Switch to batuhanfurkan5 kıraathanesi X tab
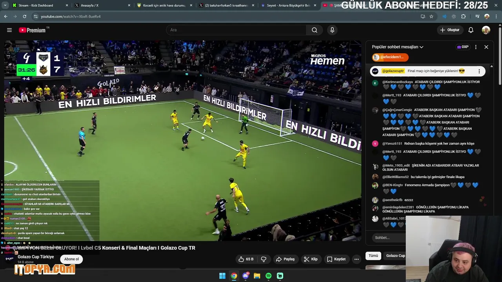This screenshot has width=502, height=282. (x=227, y=5)
